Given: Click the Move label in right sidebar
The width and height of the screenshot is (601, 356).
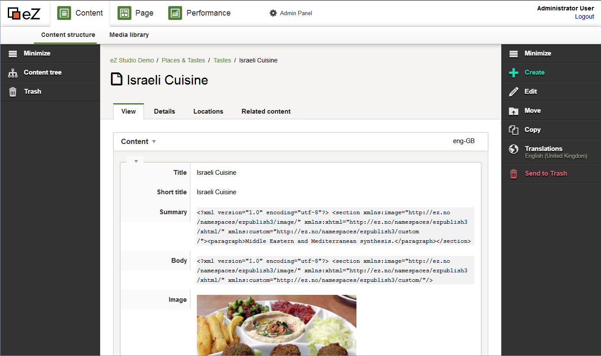Looking at the screenshot, I should coord(532,111).
